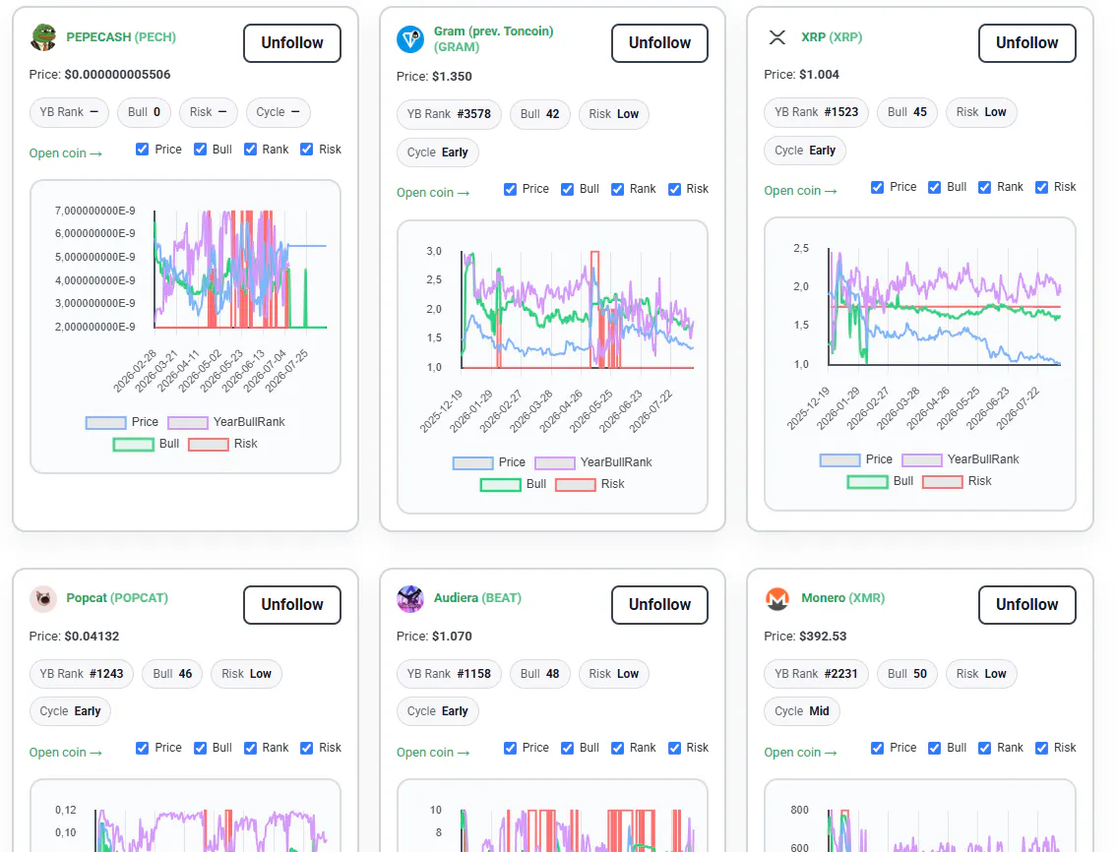Screen dimensions: 1117x852
Task: Toggle Rank checkbox on PEPECASH card
Action: point(250,149)
